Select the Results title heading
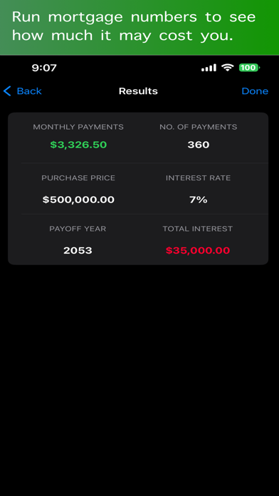 click(138, 91)
